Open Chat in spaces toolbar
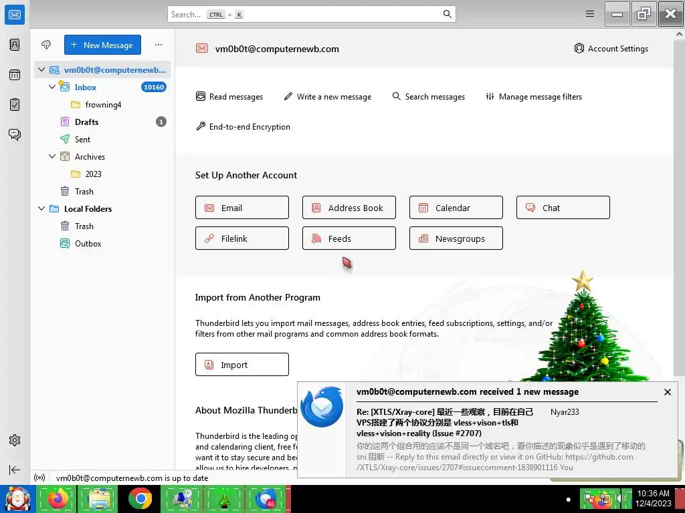 15,134
